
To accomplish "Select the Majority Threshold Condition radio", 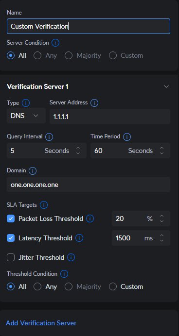I will (69, 286).
